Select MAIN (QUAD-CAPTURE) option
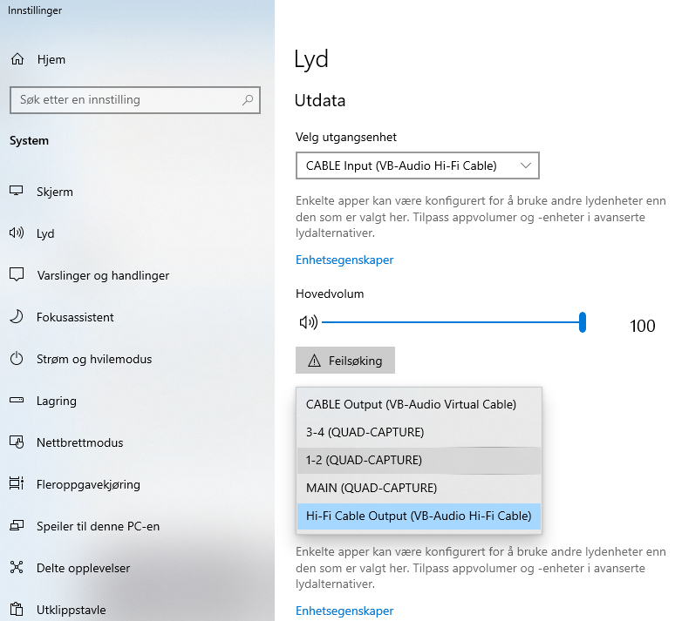 point(372,488)
